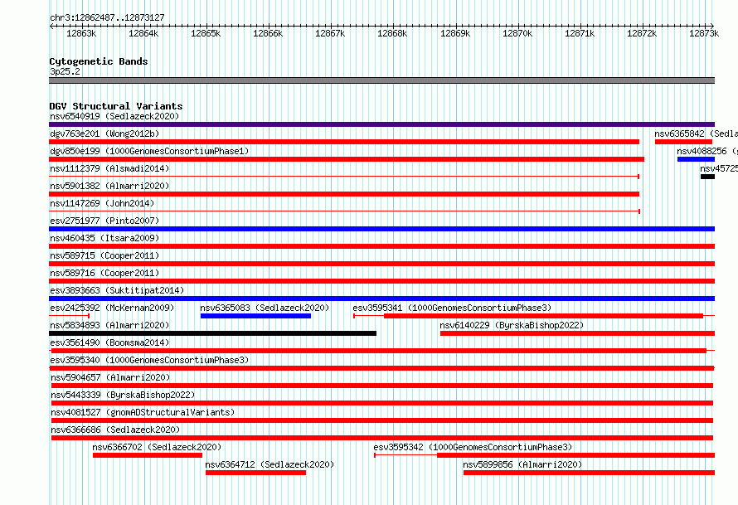The width and height of the screenshot is (738, 505).
Task: Open nsv6366702 (Sedlazeck2020) variant
Action: 157,447
